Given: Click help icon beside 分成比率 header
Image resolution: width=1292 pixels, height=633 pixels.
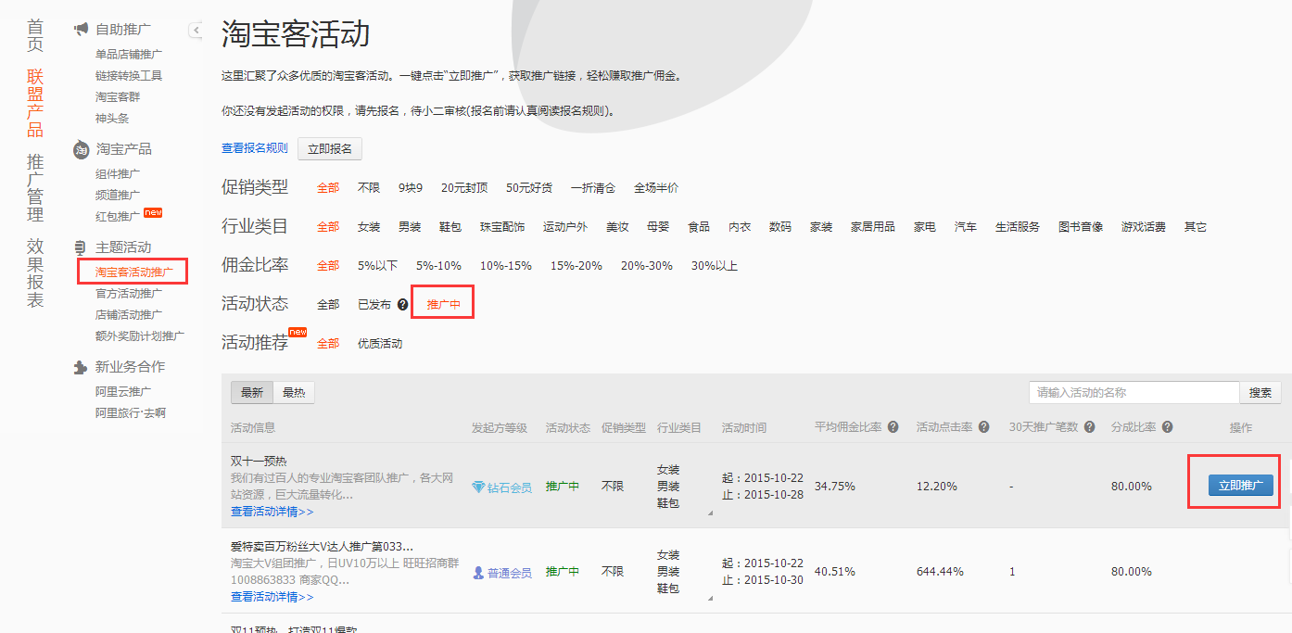Looking at the screenshot, I should (1168, 427).
